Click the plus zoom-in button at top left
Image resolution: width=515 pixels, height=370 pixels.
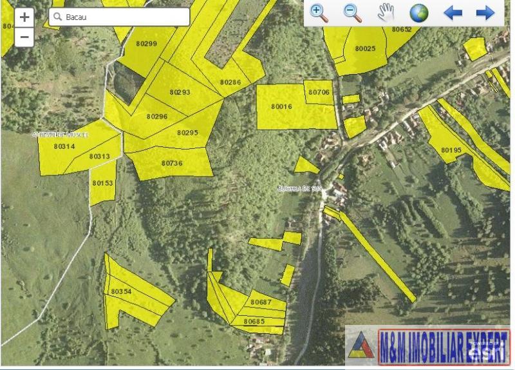(x=24, y=17)
